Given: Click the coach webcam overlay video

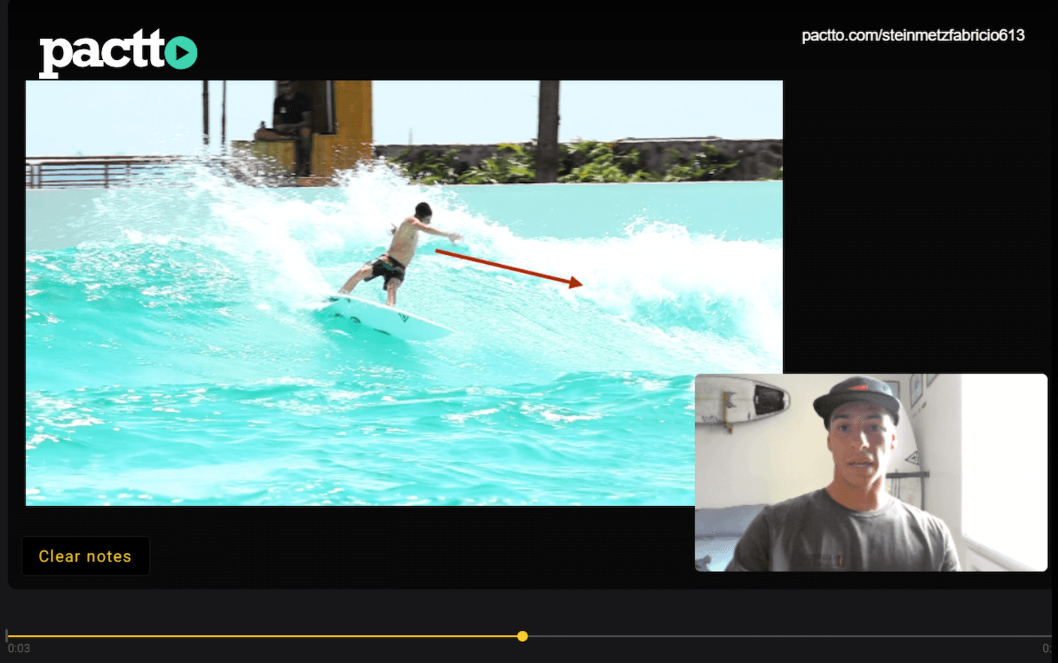Looking at the screenshot, I should (x=870, y=472).
